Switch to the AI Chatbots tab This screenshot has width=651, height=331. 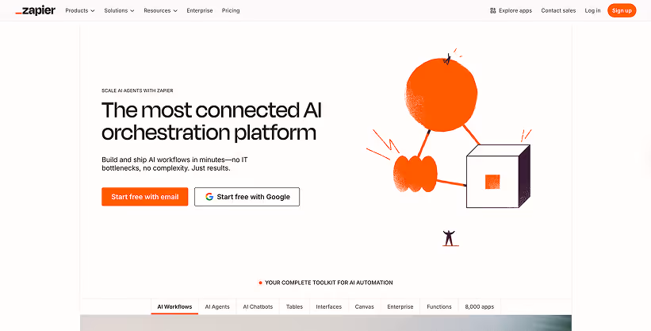tap(258, 307)
